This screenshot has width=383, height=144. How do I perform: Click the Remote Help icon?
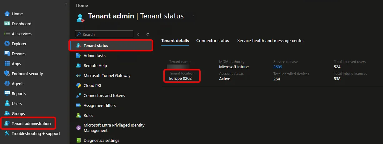click(x=79, y=65)
